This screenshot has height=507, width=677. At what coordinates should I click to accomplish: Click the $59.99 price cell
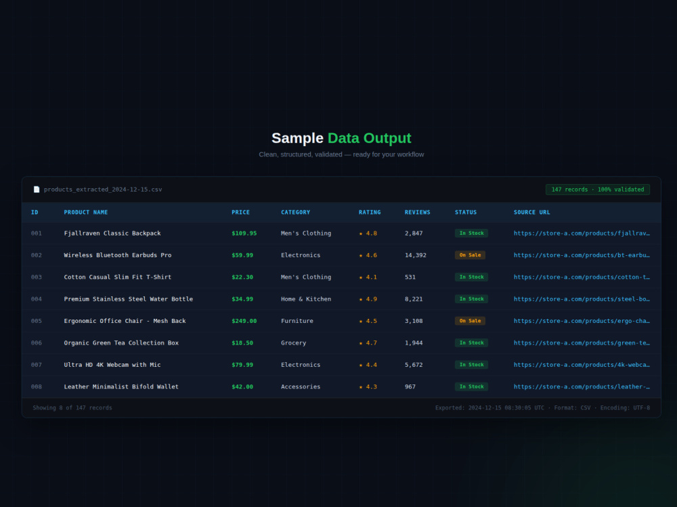pos(242,255)
